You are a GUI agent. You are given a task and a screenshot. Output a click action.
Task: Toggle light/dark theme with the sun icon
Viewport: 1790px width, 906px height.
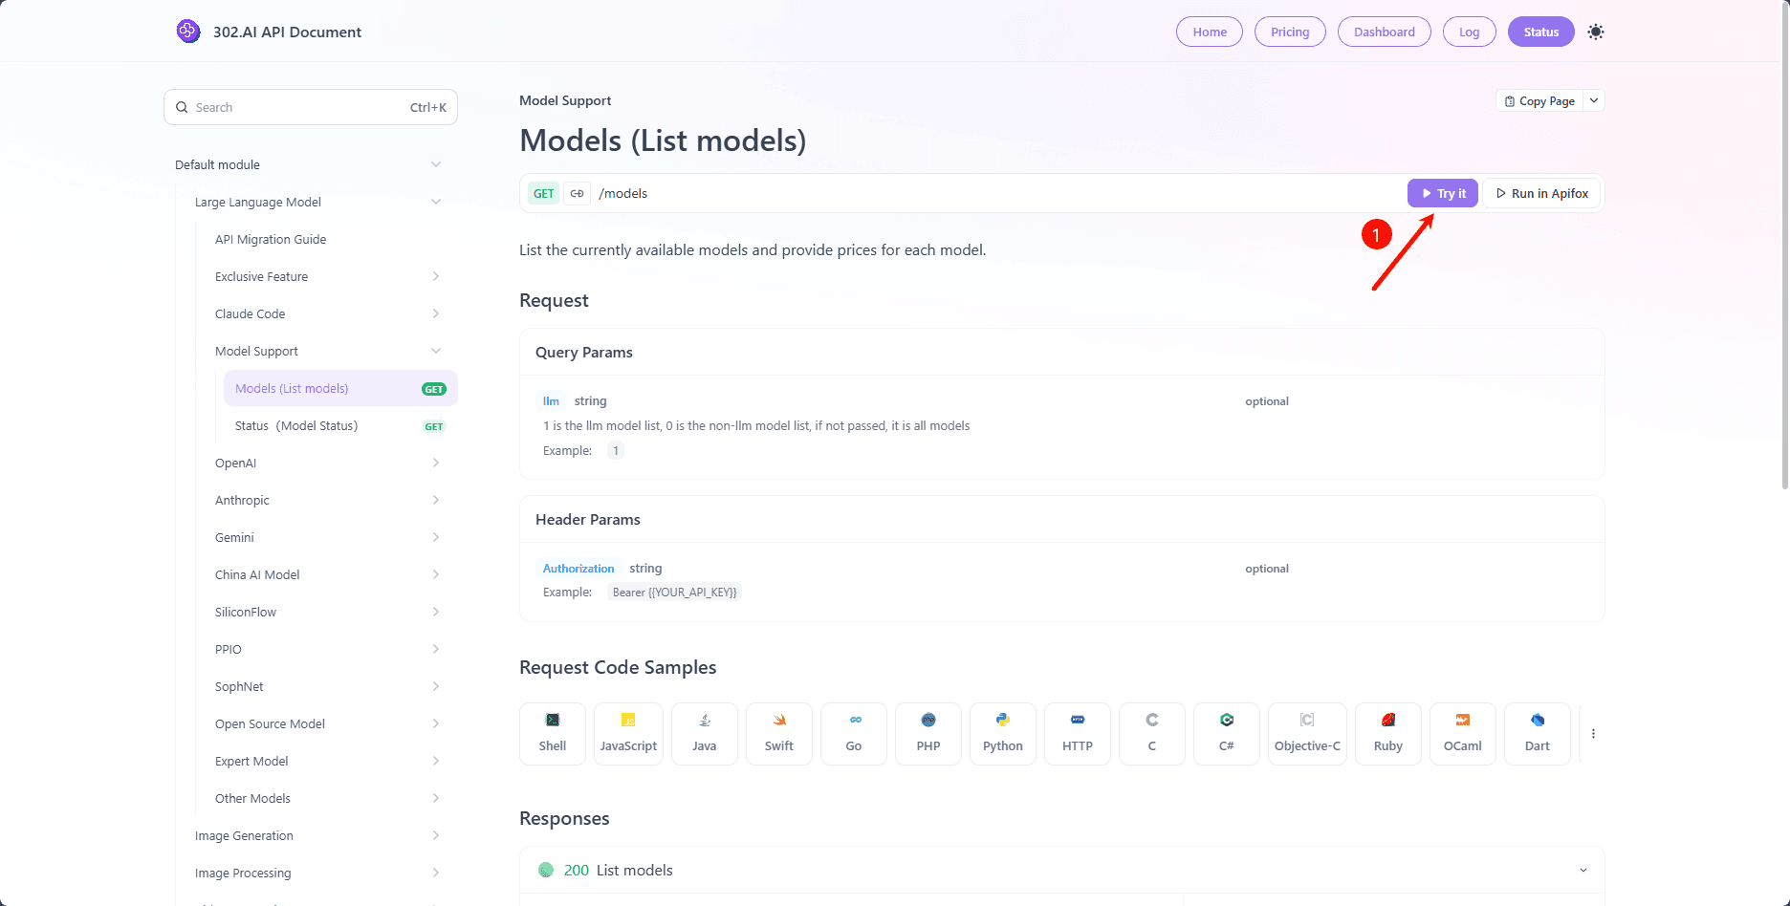pyautogui.click(x=1595, y=32)
